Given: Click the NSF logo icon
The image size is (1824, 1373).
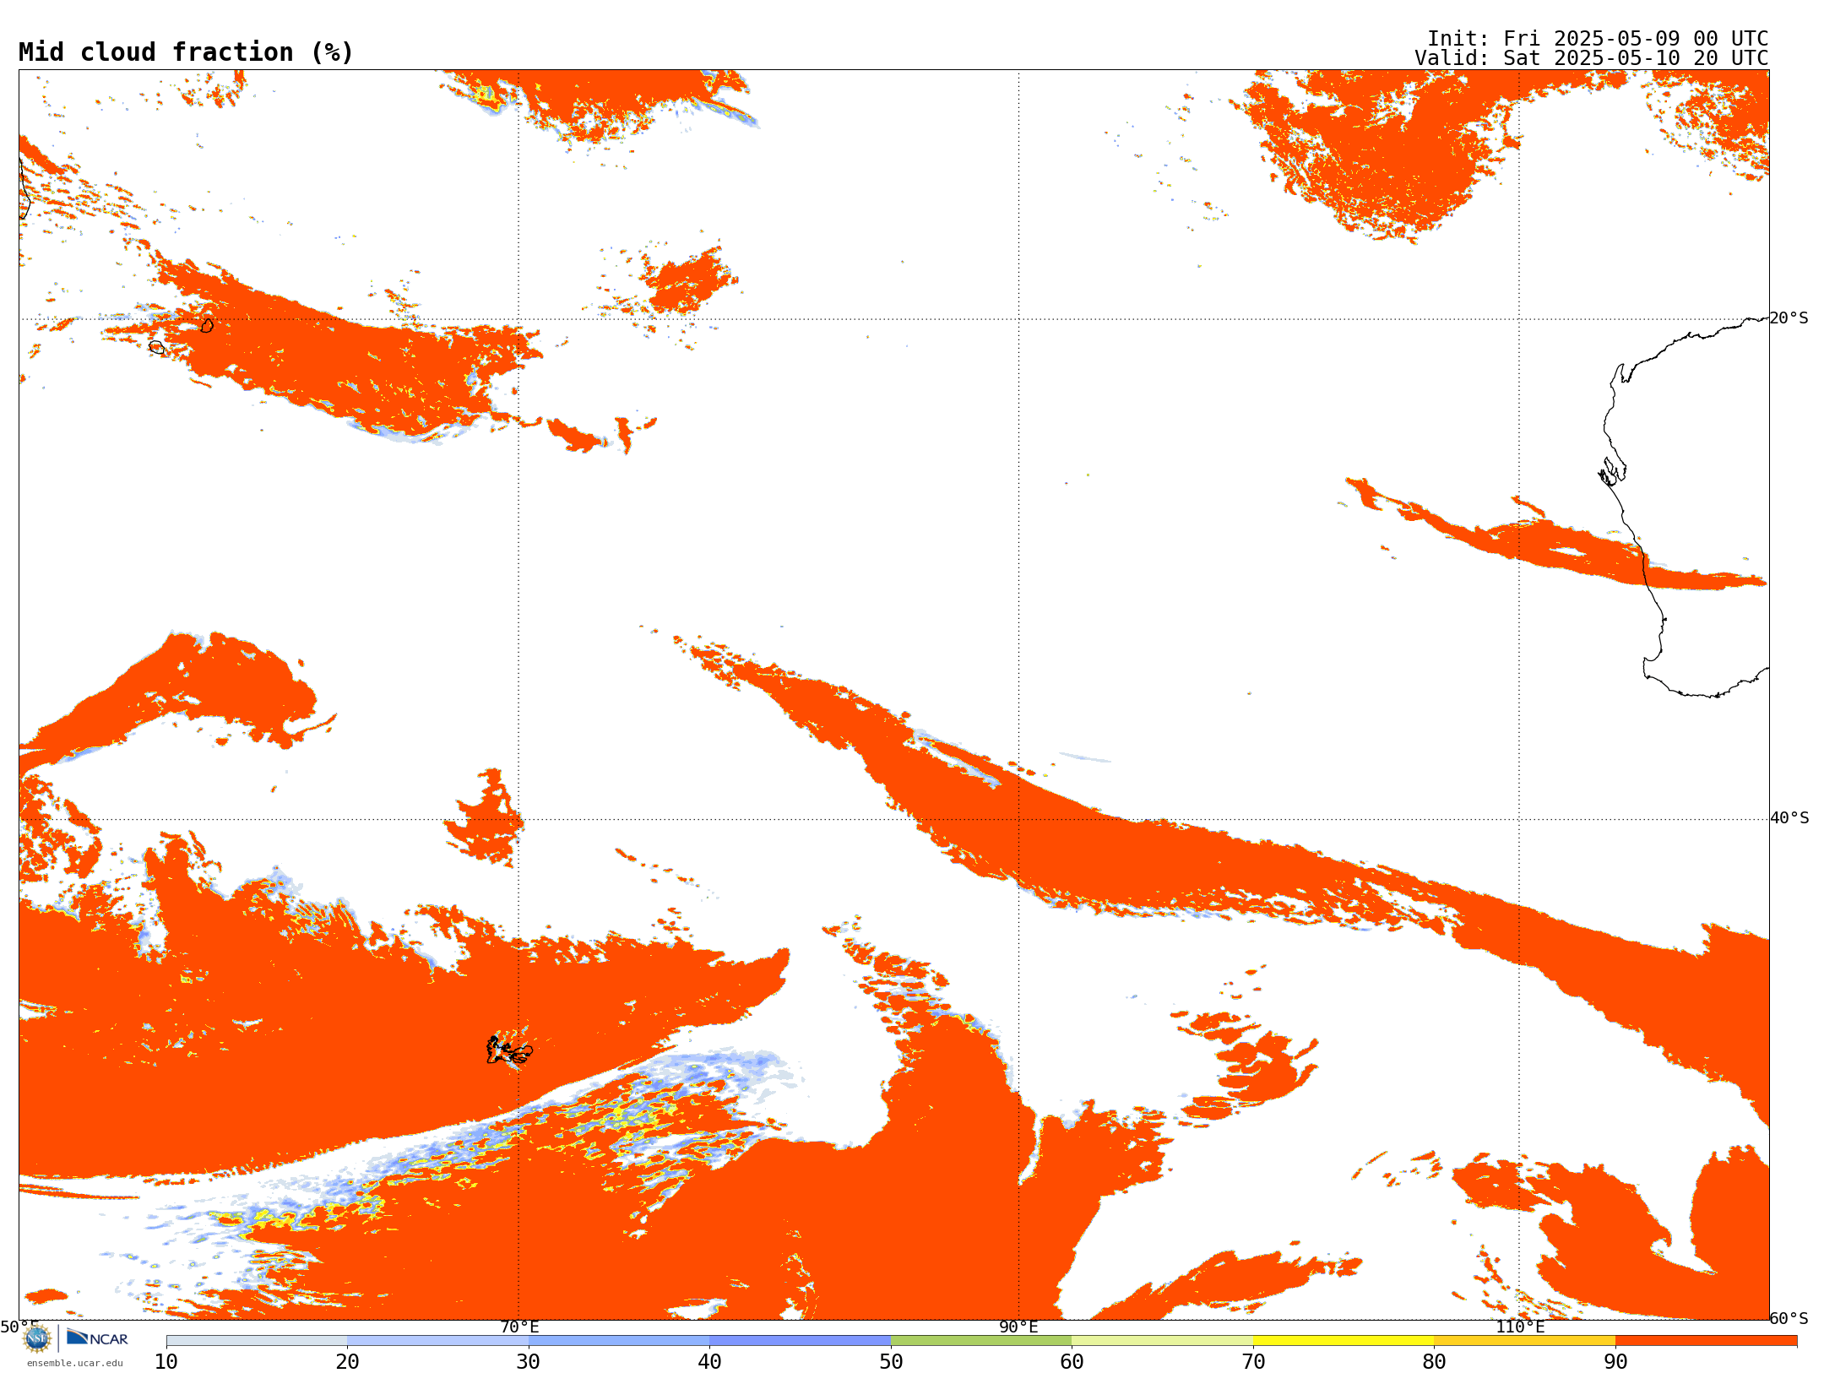Looking at the screenshot, I should (37, 1338).
